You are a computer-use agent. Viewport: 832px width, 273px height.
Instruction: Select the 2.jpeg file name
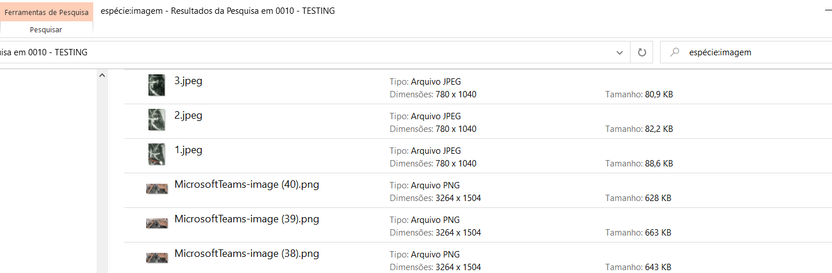click(188, 115)
